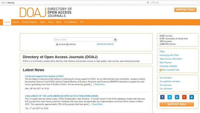The height and width of the screenshot is (113, 200).
Task: Open Our publisher members link
Action: click(170, 81)
